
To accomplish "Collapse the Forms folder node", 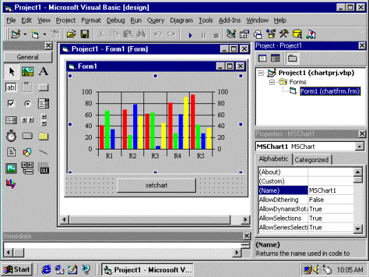I will tap(272, 82).
